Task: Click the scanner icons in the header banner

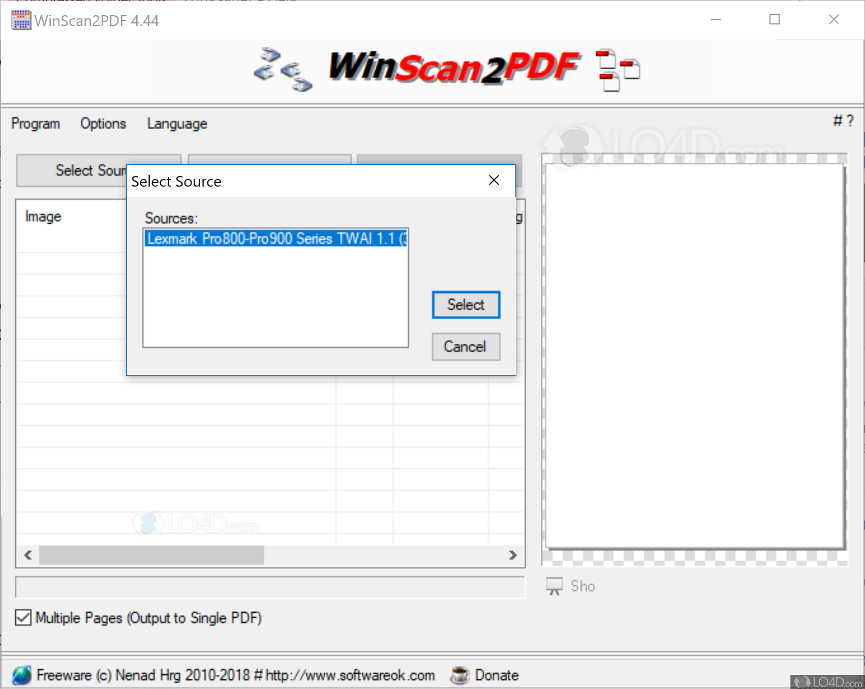Action: coord(283,70)
